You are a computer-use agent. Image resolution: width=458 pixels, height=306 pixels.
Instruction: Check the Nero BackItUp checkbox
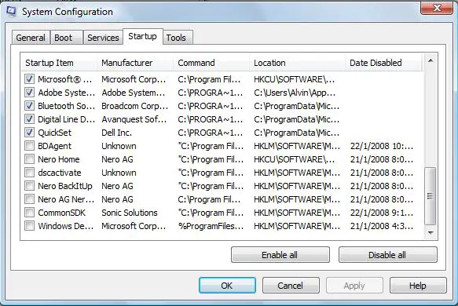[29, 186]
